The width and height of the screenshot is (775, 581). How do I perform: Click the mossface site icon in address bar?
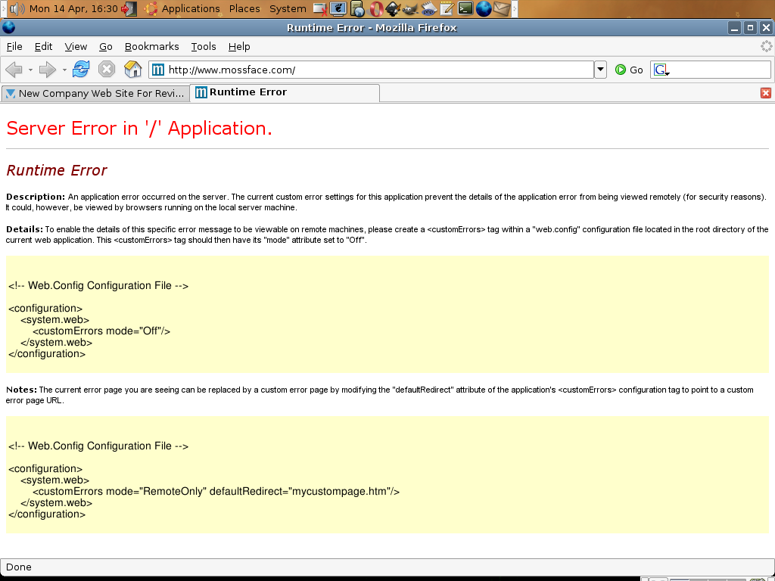[157, 70]
